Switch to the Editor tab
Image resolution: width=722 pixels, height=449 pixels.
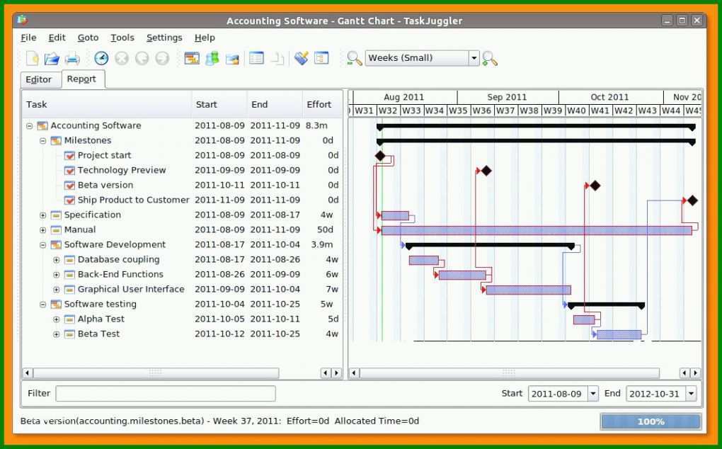coord(40,79)
